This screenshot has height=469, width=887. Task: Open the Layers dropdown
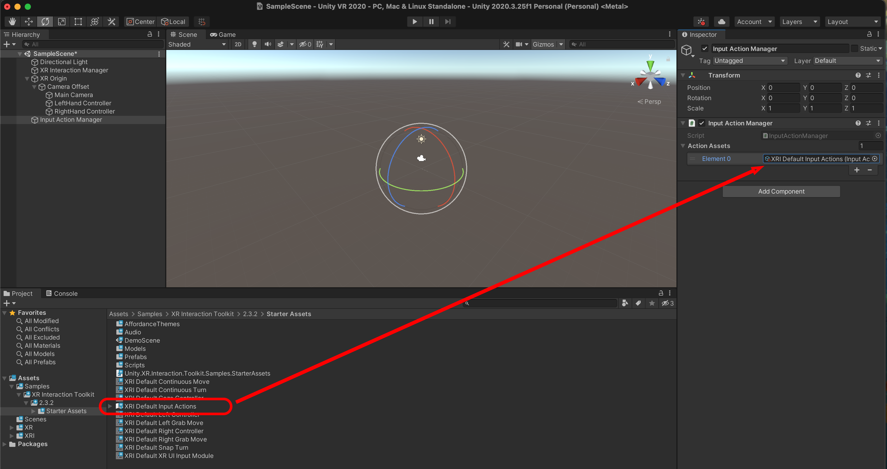pyautogui.click(x=799, y=22)
